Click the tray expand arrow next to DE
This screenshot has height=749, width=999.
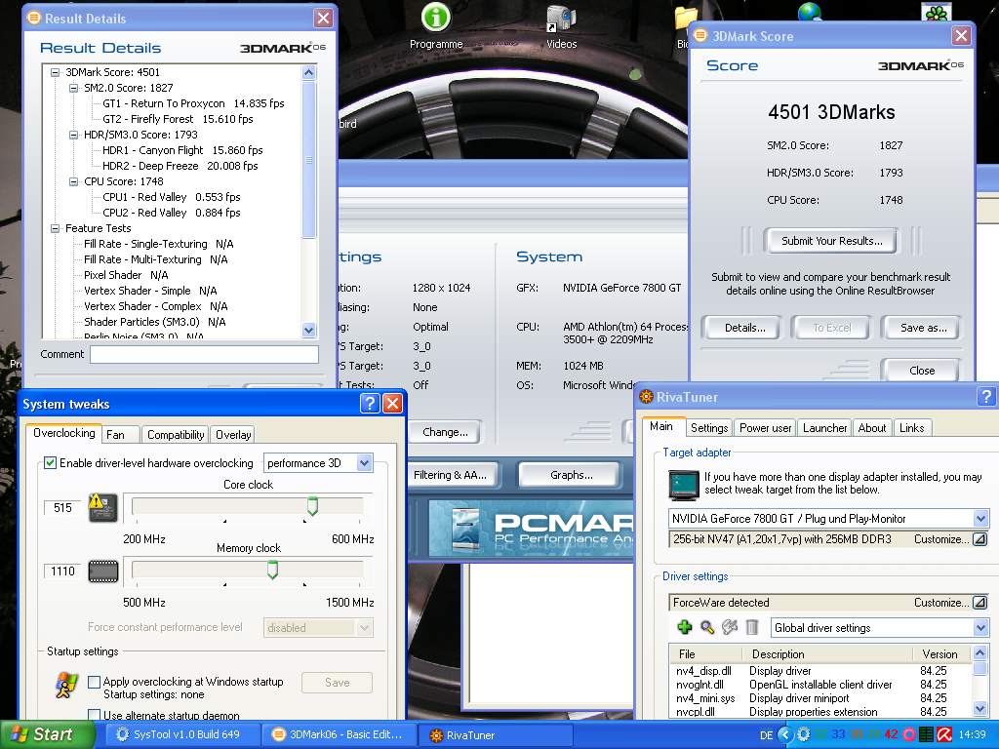[x=785, y=734]
